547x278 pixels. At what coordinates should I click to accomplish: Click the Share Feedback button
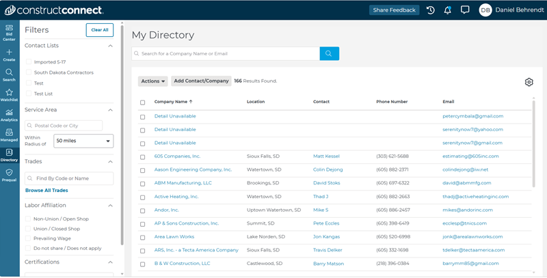395,10
